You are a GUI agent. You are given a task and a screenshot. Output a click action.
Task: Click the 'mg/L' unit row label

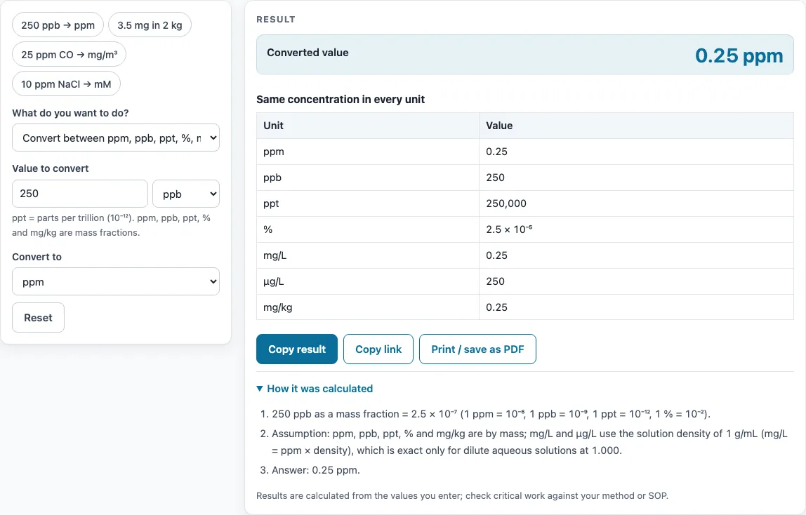tap(275, 255)
